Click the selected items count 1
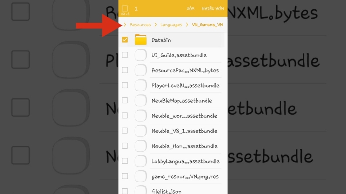 pyautogui.click(x=136, y=9)
